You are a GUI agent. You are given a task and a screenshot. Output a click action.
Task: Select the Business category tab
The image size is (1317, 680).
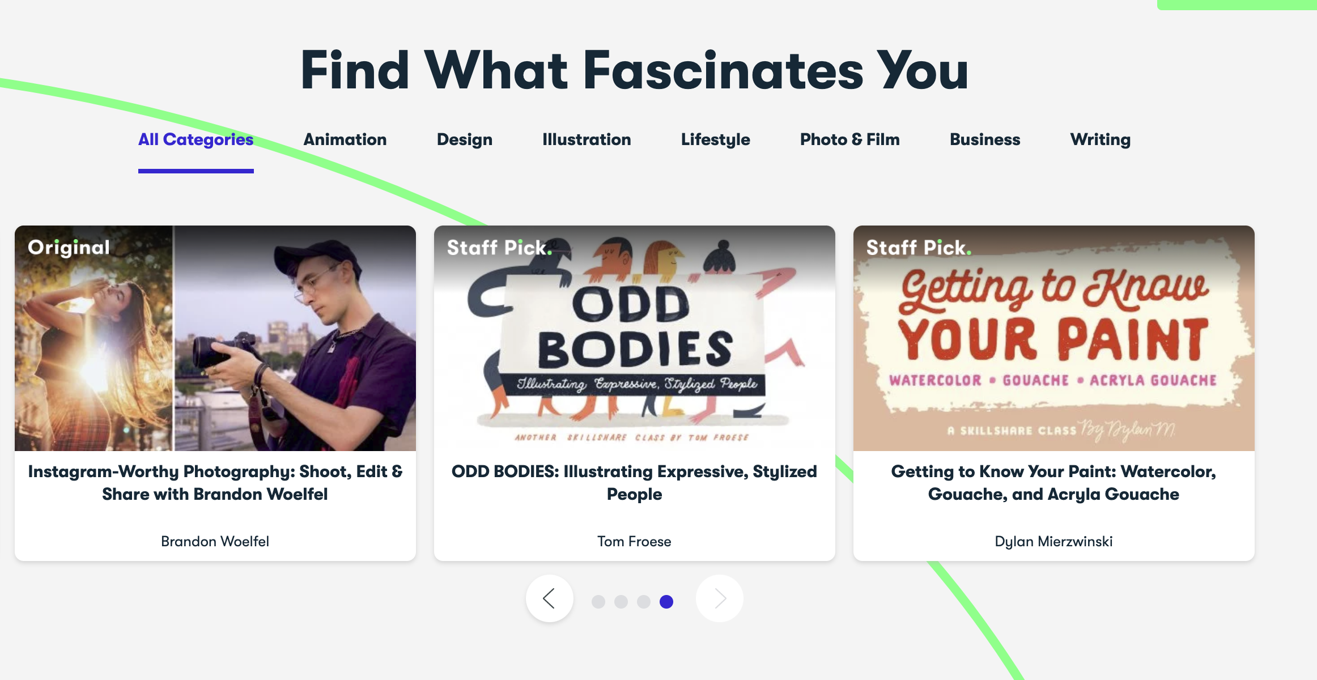[x=985, y=140]
